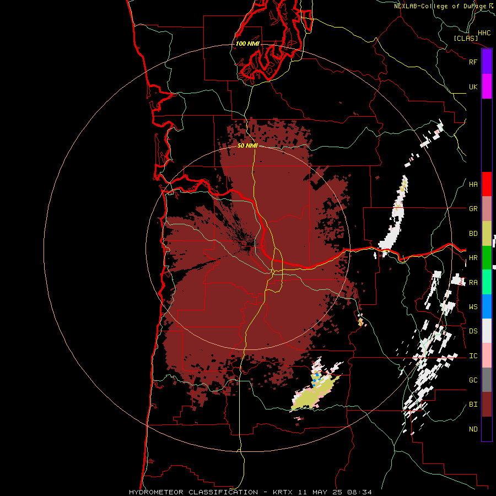
Task: Click the RF purple legend swatch
Action: click(x=487, y=62)
